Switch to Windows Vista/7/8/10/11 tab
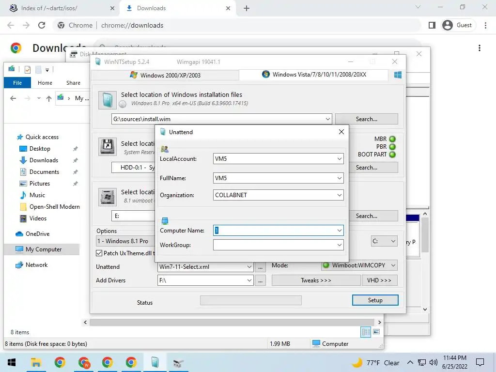Image resolution: width=496 pixels, height=372 pixels. [314, 75]
